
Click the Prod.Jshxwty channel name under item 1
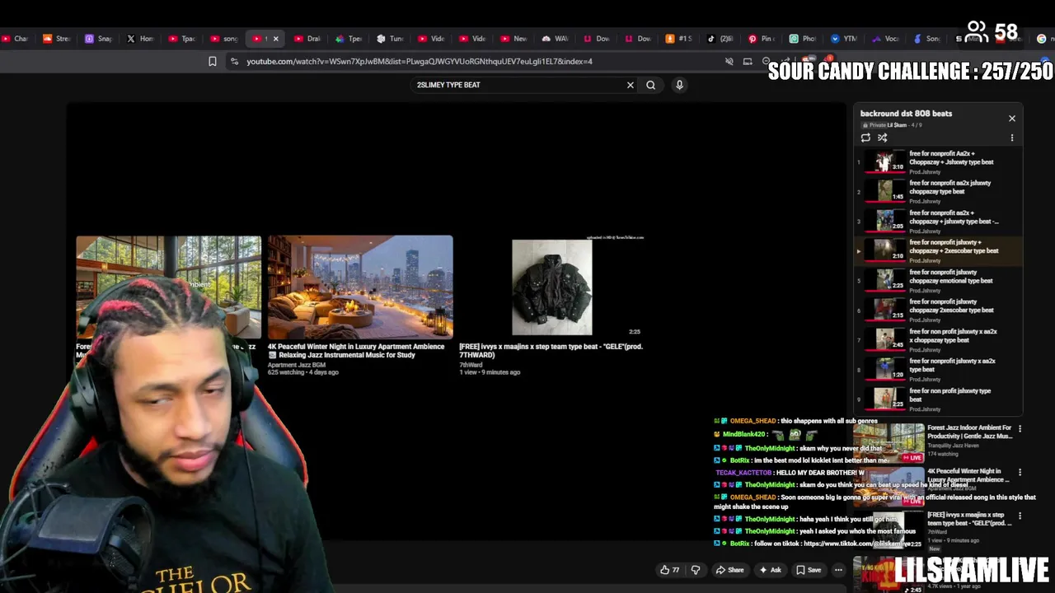click(925, 171)
